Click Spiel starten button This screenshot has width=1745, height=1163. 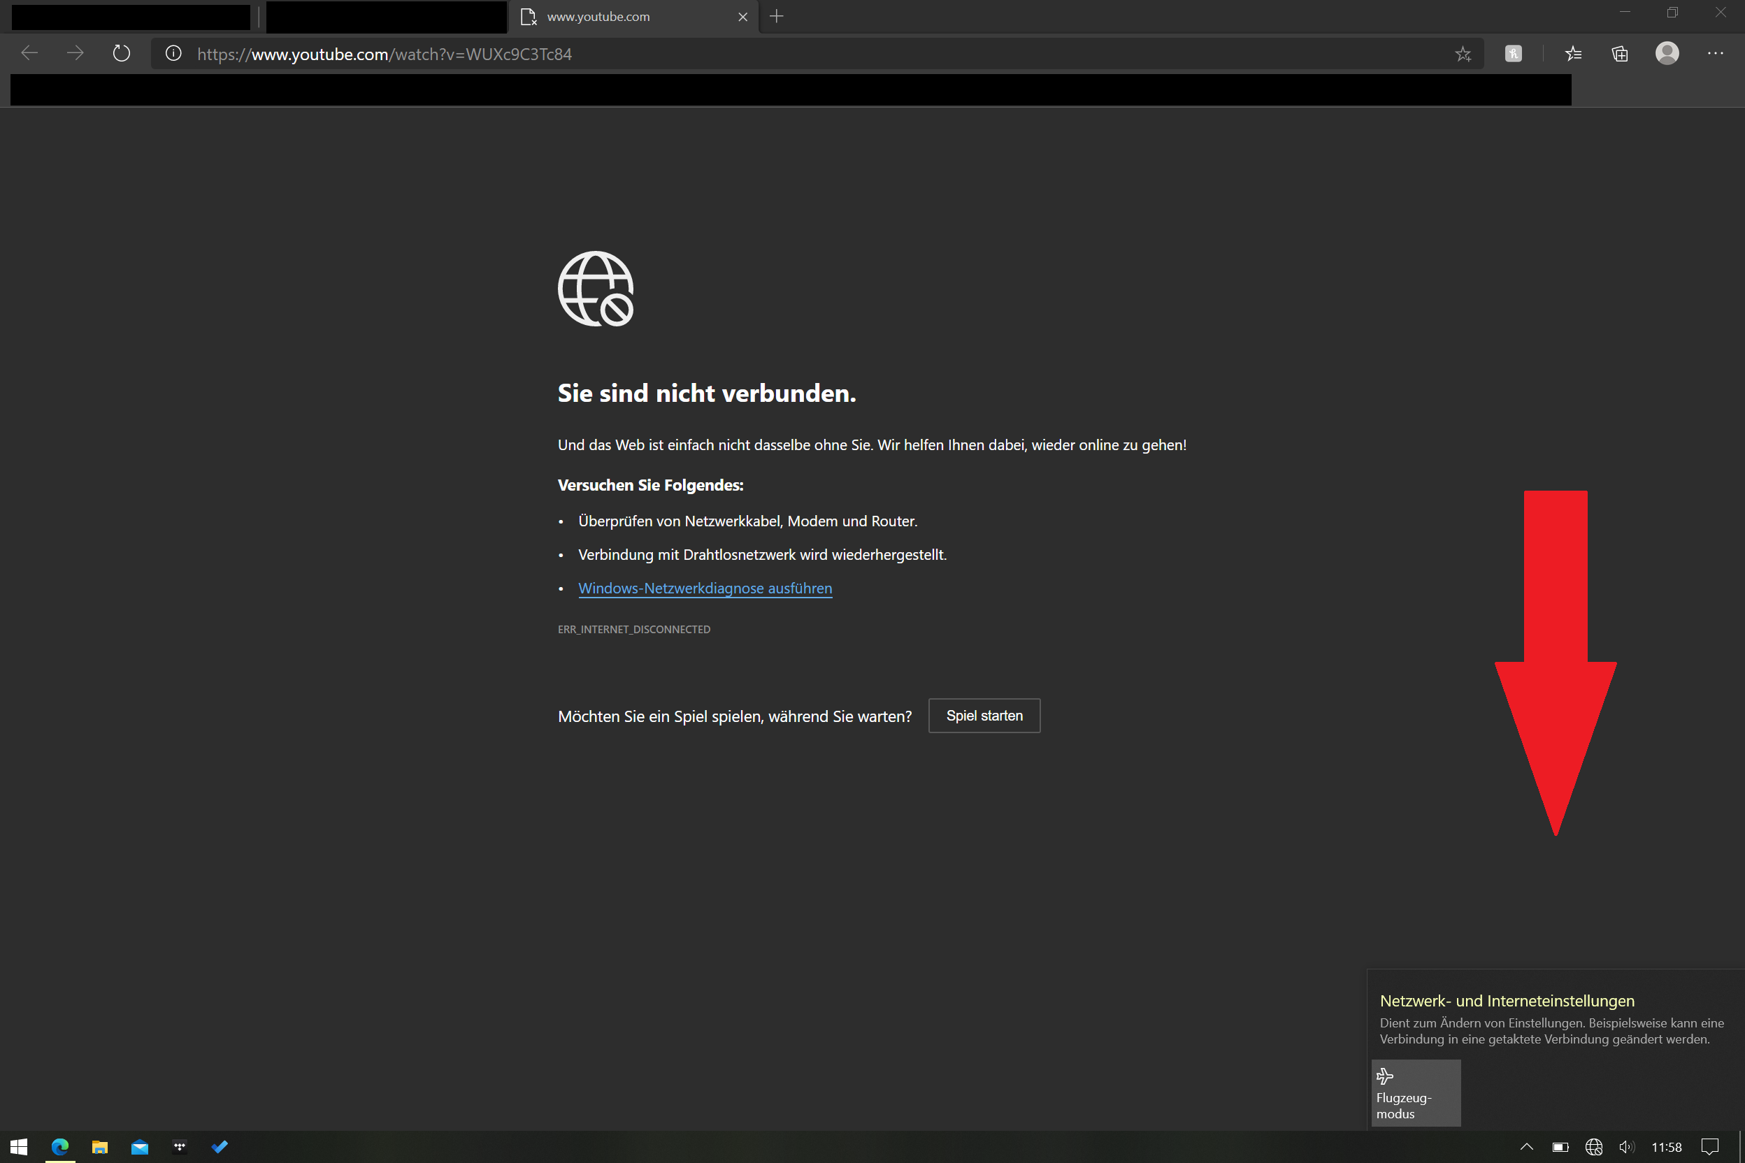[x=984, y=716]
